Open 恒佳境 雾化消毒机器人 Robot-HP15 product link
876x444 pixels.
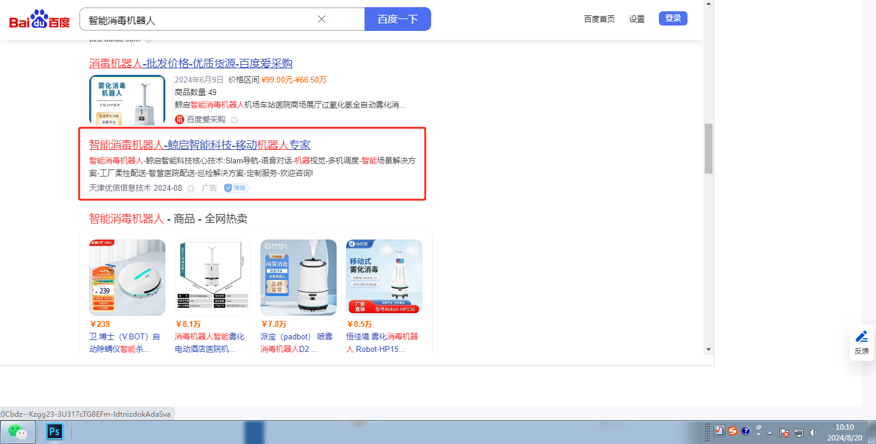(x=382, y=343)
